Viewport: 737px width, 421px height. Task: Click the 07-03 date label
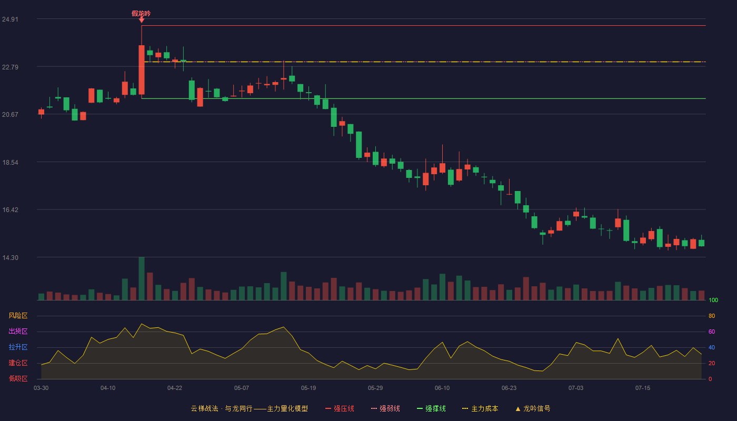click(x=576, y=388)
